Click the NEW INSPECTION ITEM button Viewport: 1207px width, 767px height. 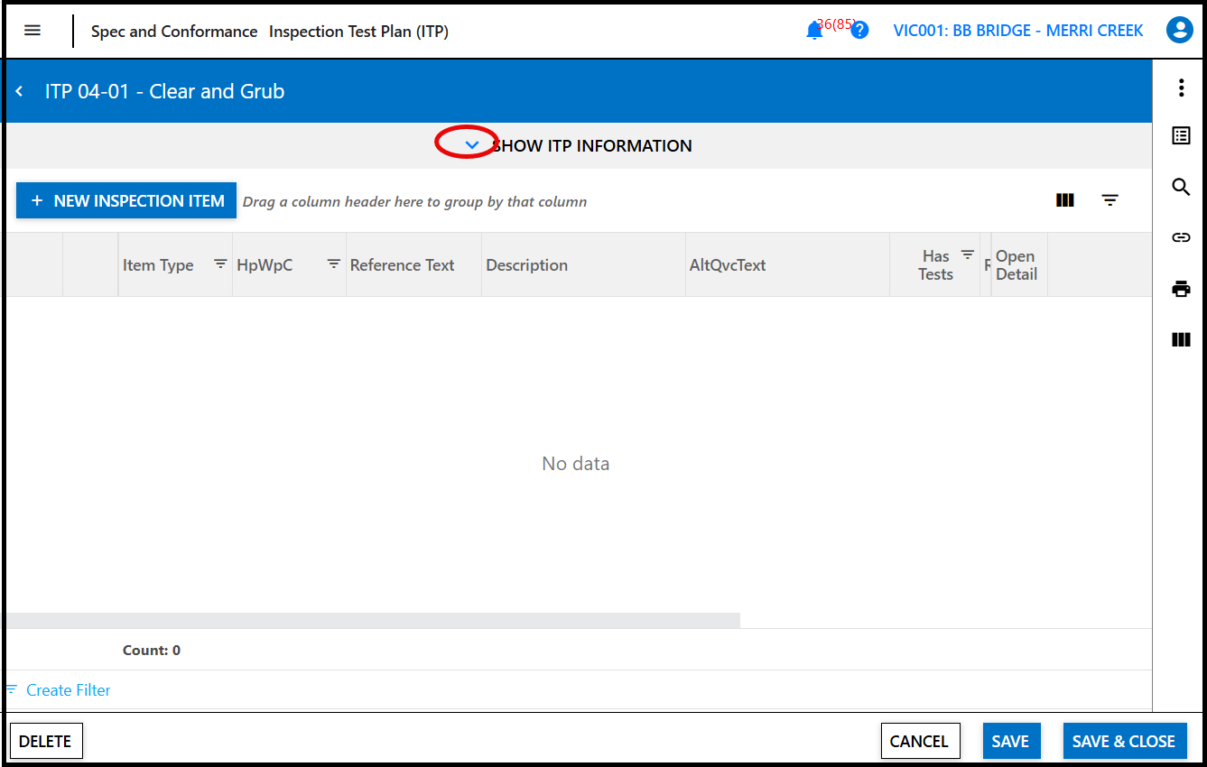[125, 199]
